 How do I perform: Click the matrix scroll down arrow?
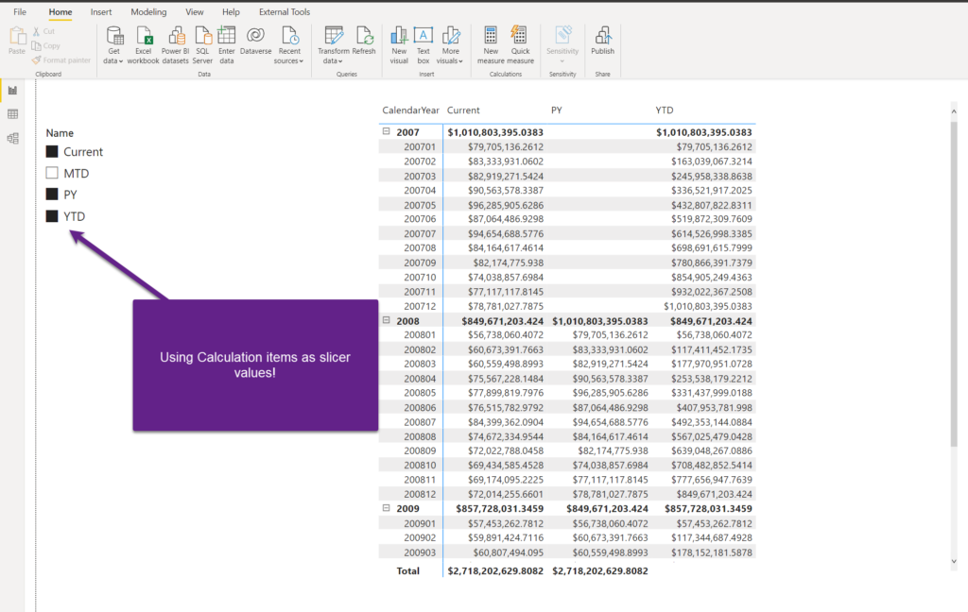[954, 561]
